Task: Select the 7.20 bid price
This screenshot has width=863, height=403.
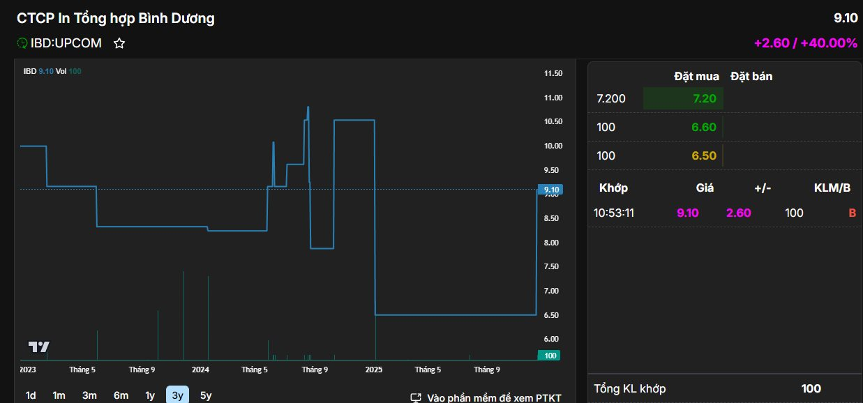Action: (x=704, y=98)
